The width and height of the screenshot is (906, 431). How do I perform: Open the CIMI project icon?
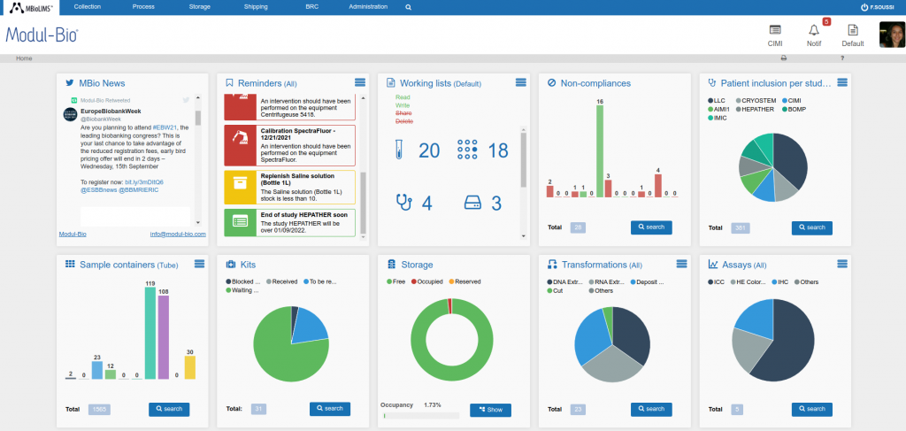tap(775, 30)
